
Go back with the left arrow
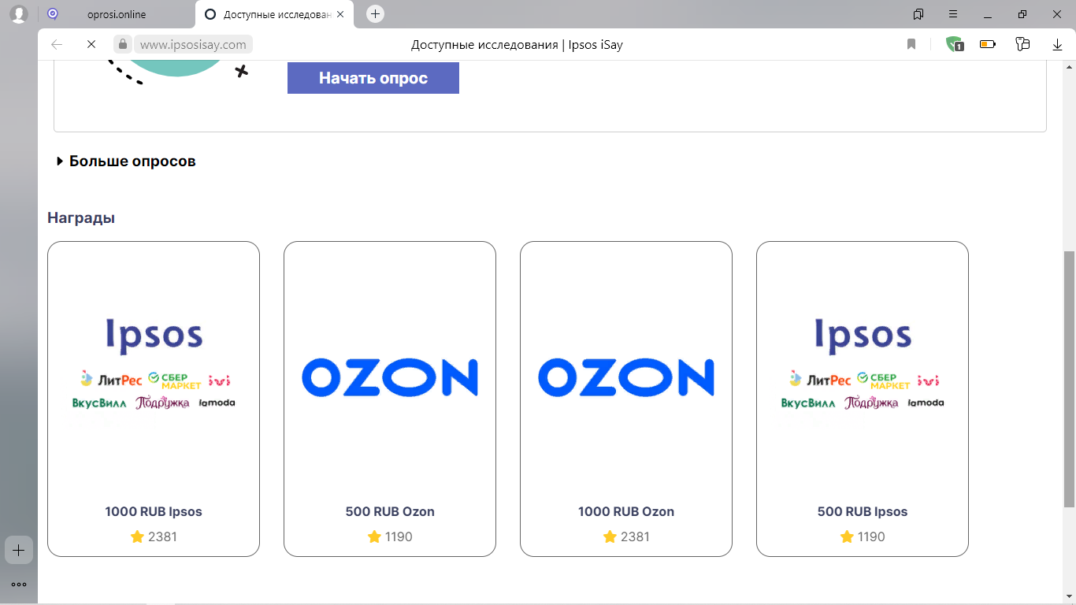tap(57, 45)
